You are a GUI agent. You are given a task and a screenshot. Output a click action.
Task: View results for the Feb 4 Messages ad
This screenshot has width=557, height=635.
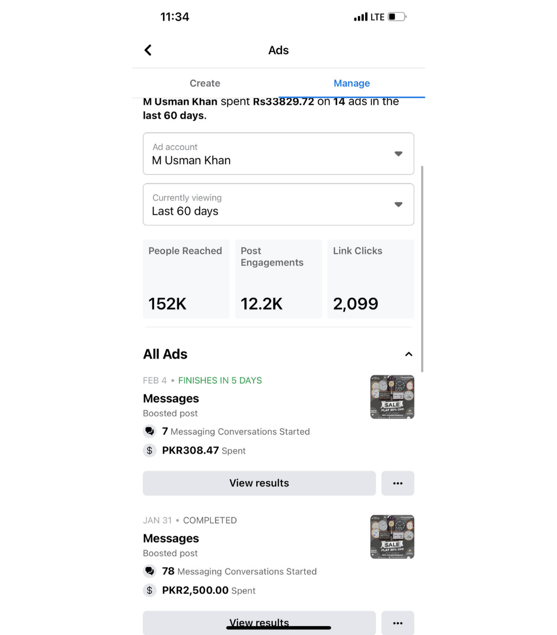tap(259, 483)
